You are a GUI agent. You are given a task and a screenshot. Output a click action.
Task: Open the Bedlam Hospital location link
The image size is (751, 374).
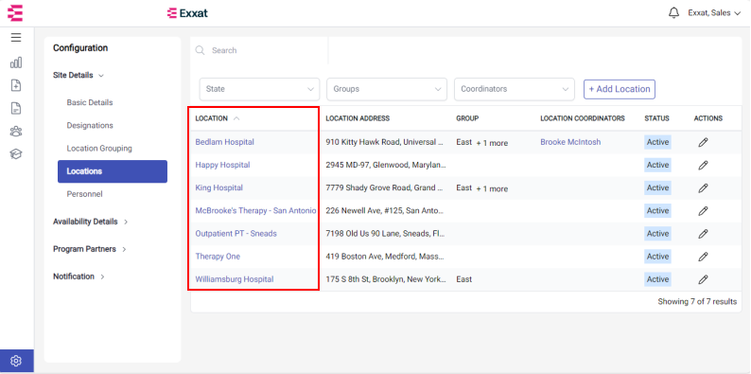click(x=224, y=142)
